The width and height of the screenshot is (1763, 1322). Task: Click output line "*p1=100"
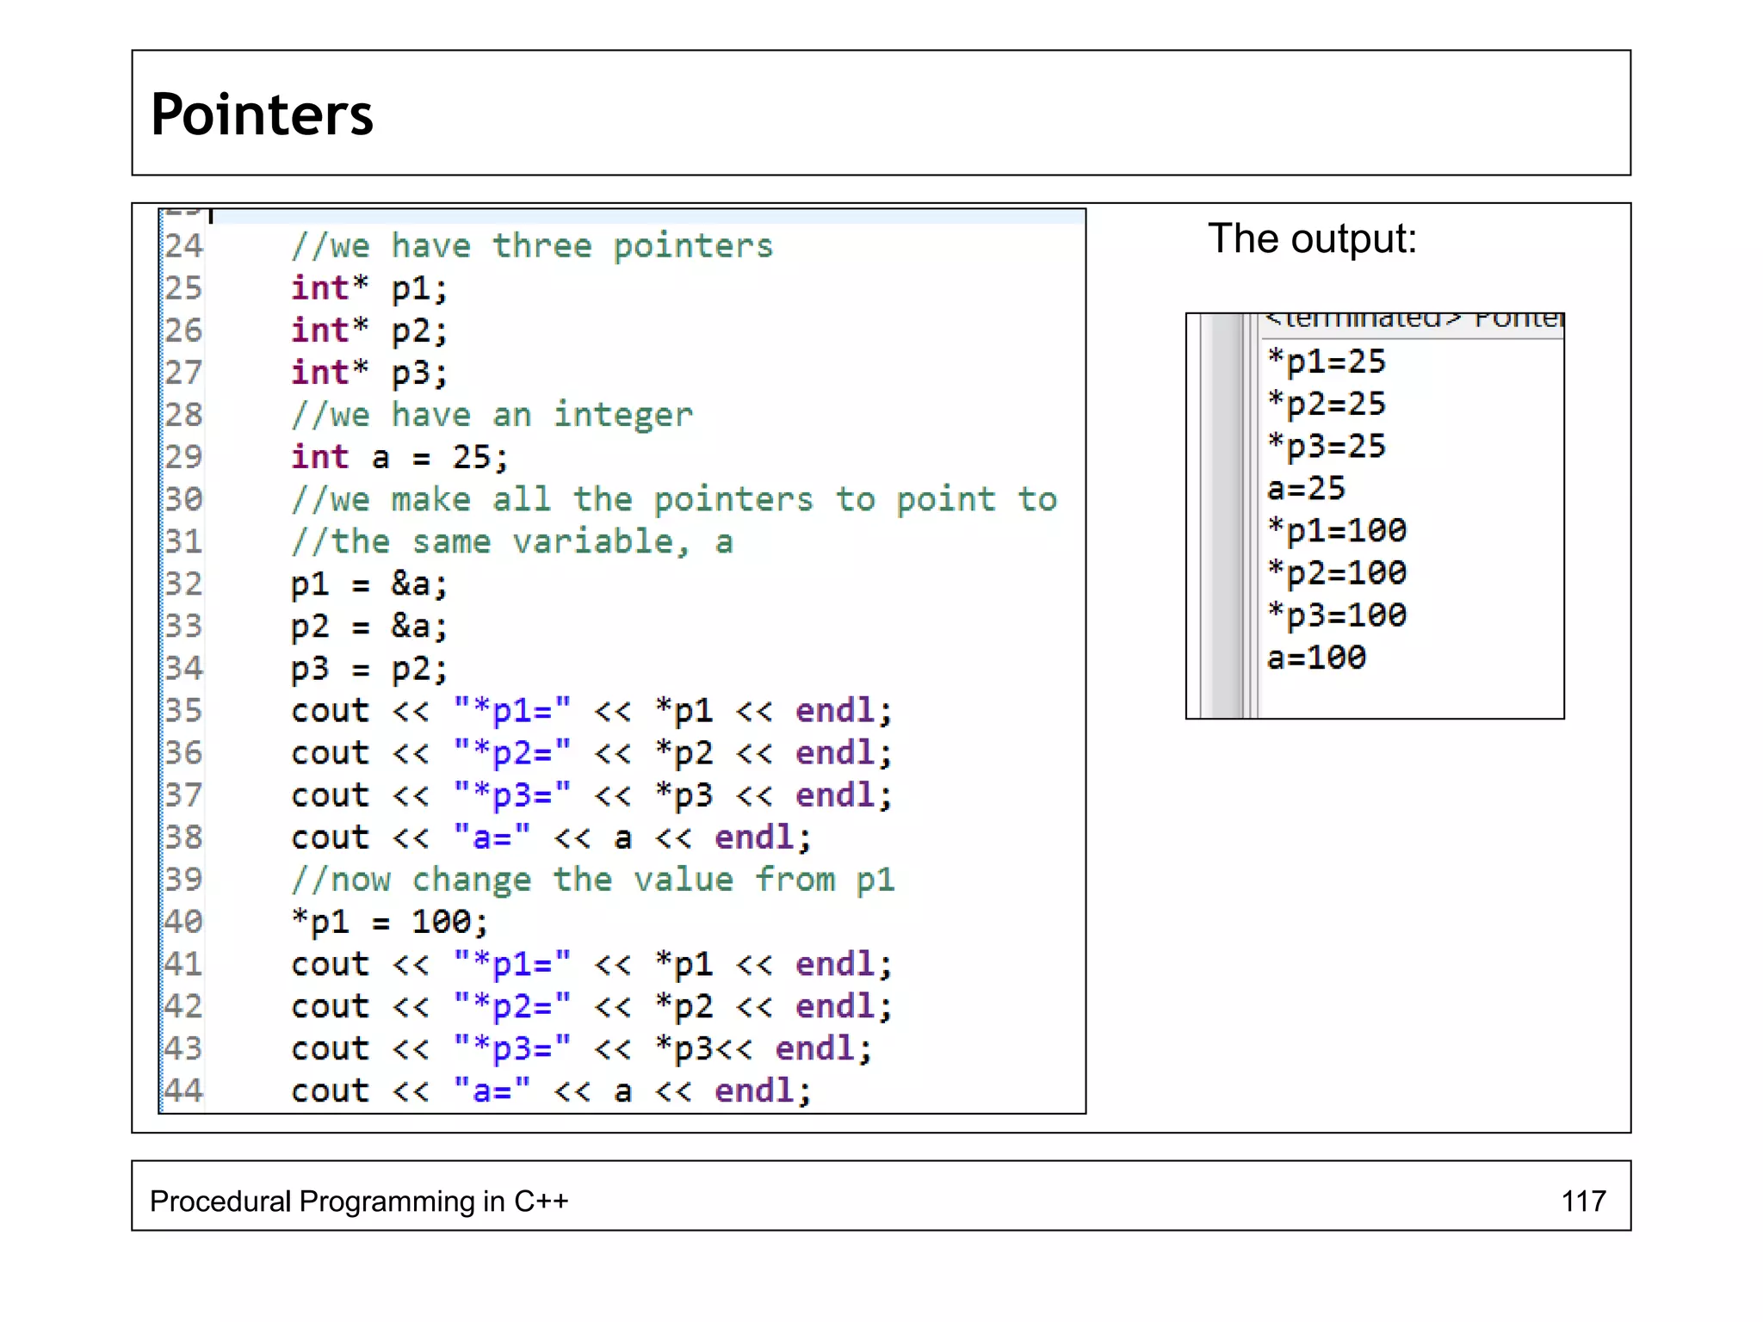(x=1337, y=530)
